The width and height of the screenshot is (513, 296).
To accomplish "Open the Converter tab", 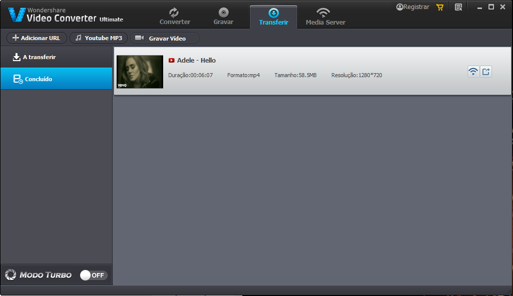I will click(175, 17).
